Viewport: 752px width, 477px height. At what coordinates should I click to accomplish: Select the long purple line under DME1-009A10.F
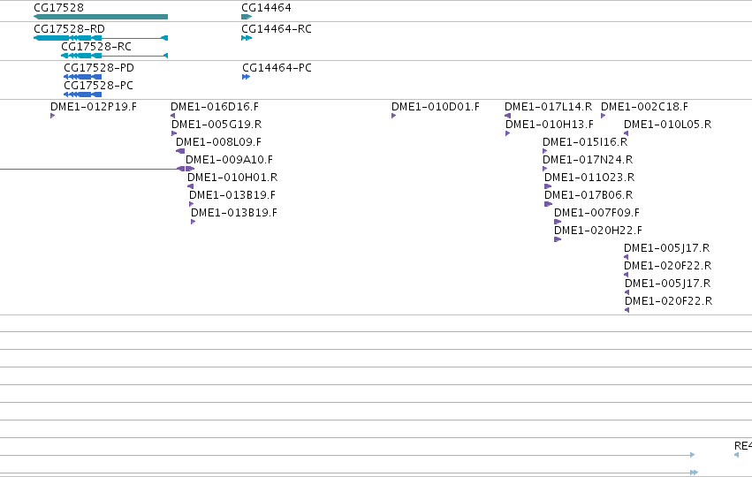pos(88,169)
